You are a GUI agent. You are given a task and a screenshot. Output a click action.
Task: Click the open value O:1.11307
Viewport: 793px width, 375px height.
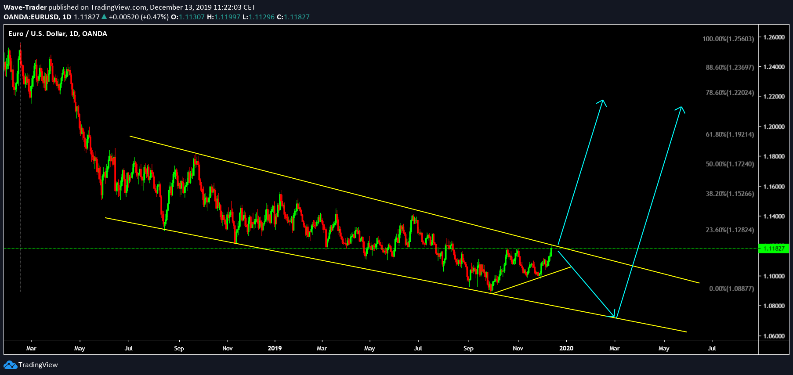(188, 17)
